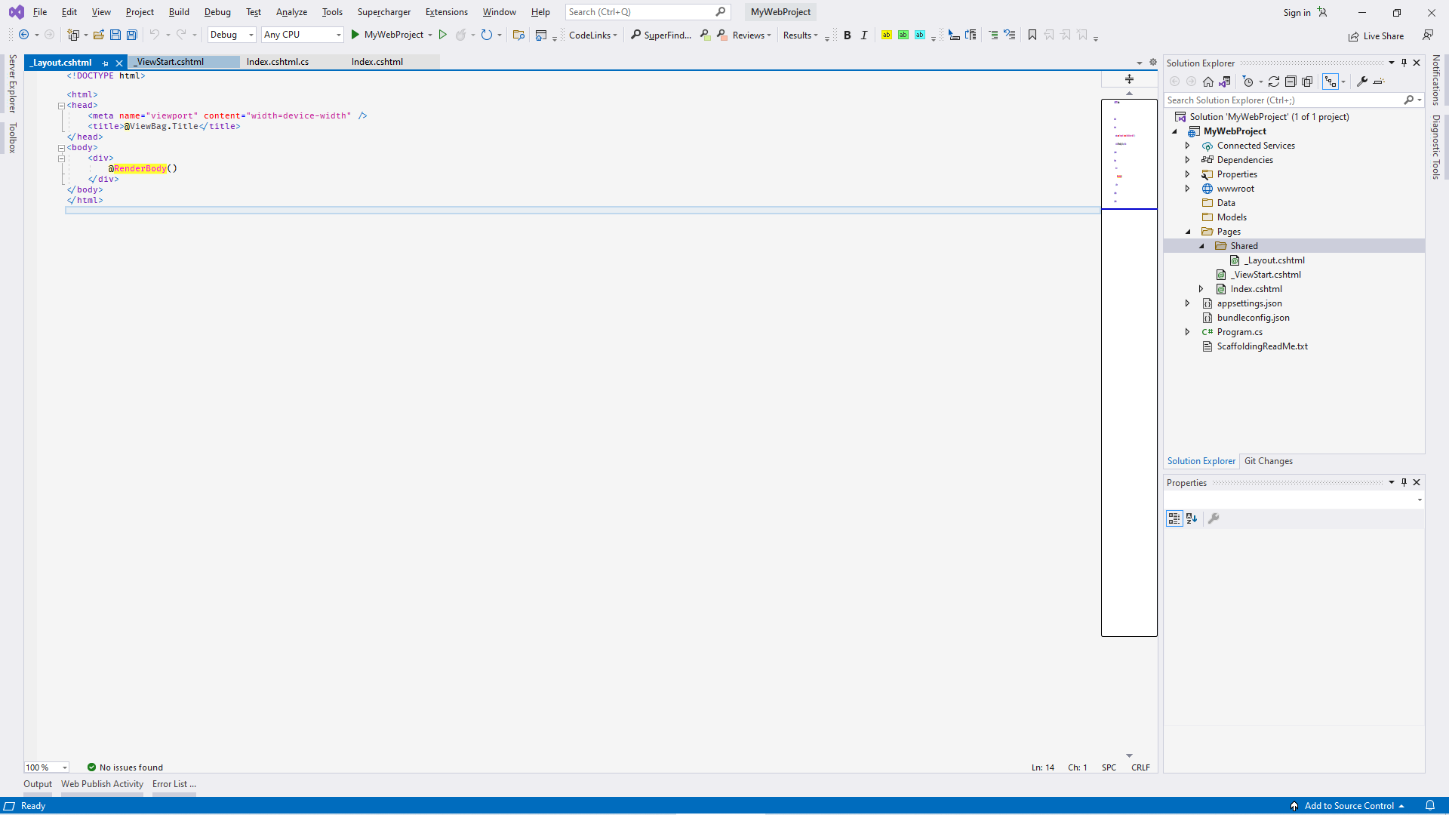Toggle Show All Files in Solution Explorer

tap(1307, 81)
